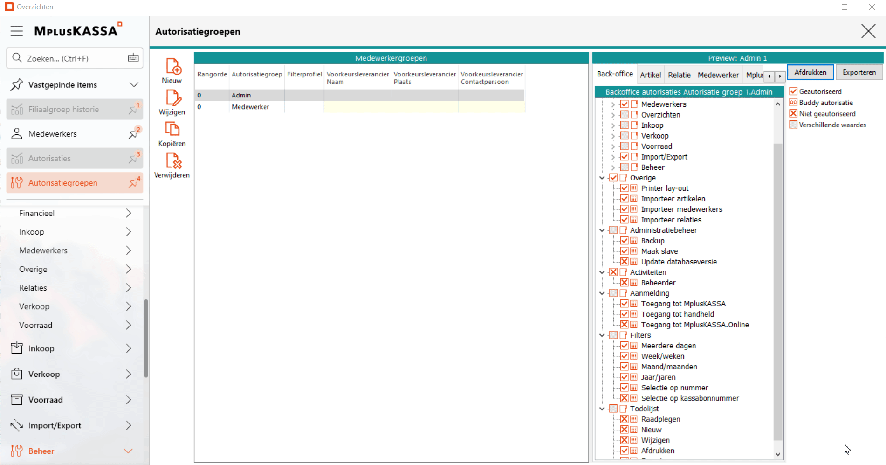This screenshot has height=465, width=886.
Task: Switch to the Relatie tab
Action: [x=679, y=75]
